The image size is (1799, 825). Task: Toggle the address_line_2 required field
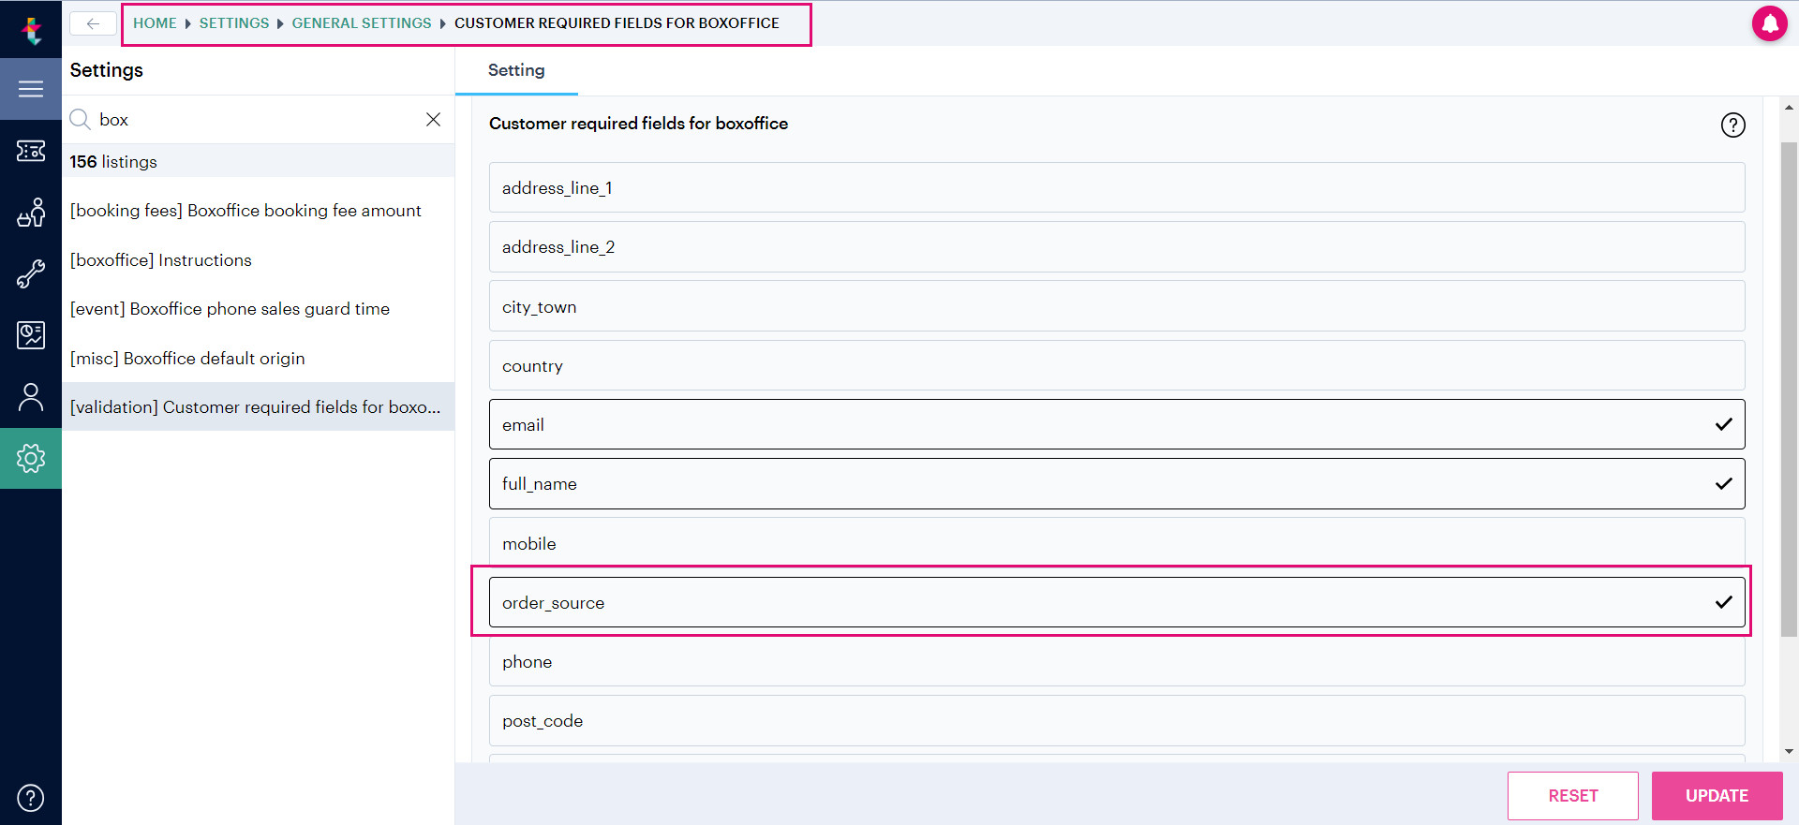click(x=1117, y=247)
